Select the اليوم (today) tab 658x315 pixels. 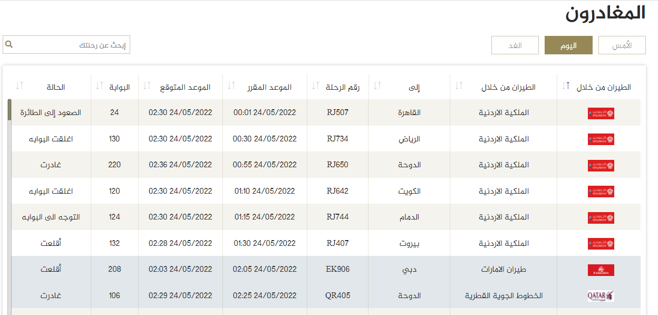click(568, 45)
